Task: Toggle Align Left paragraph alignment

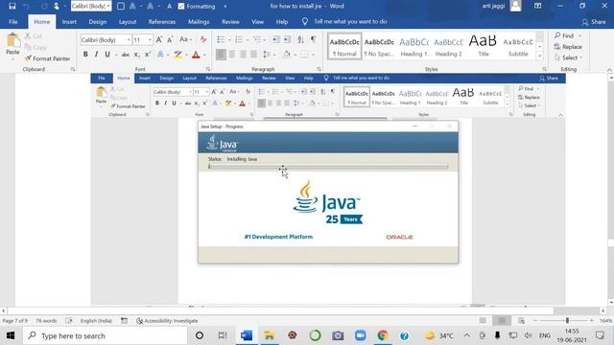Action: point(221,55)
